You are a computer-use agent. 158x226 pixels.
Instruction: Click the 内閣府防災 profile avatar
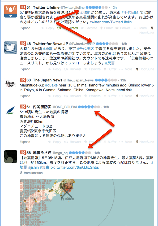11,111
